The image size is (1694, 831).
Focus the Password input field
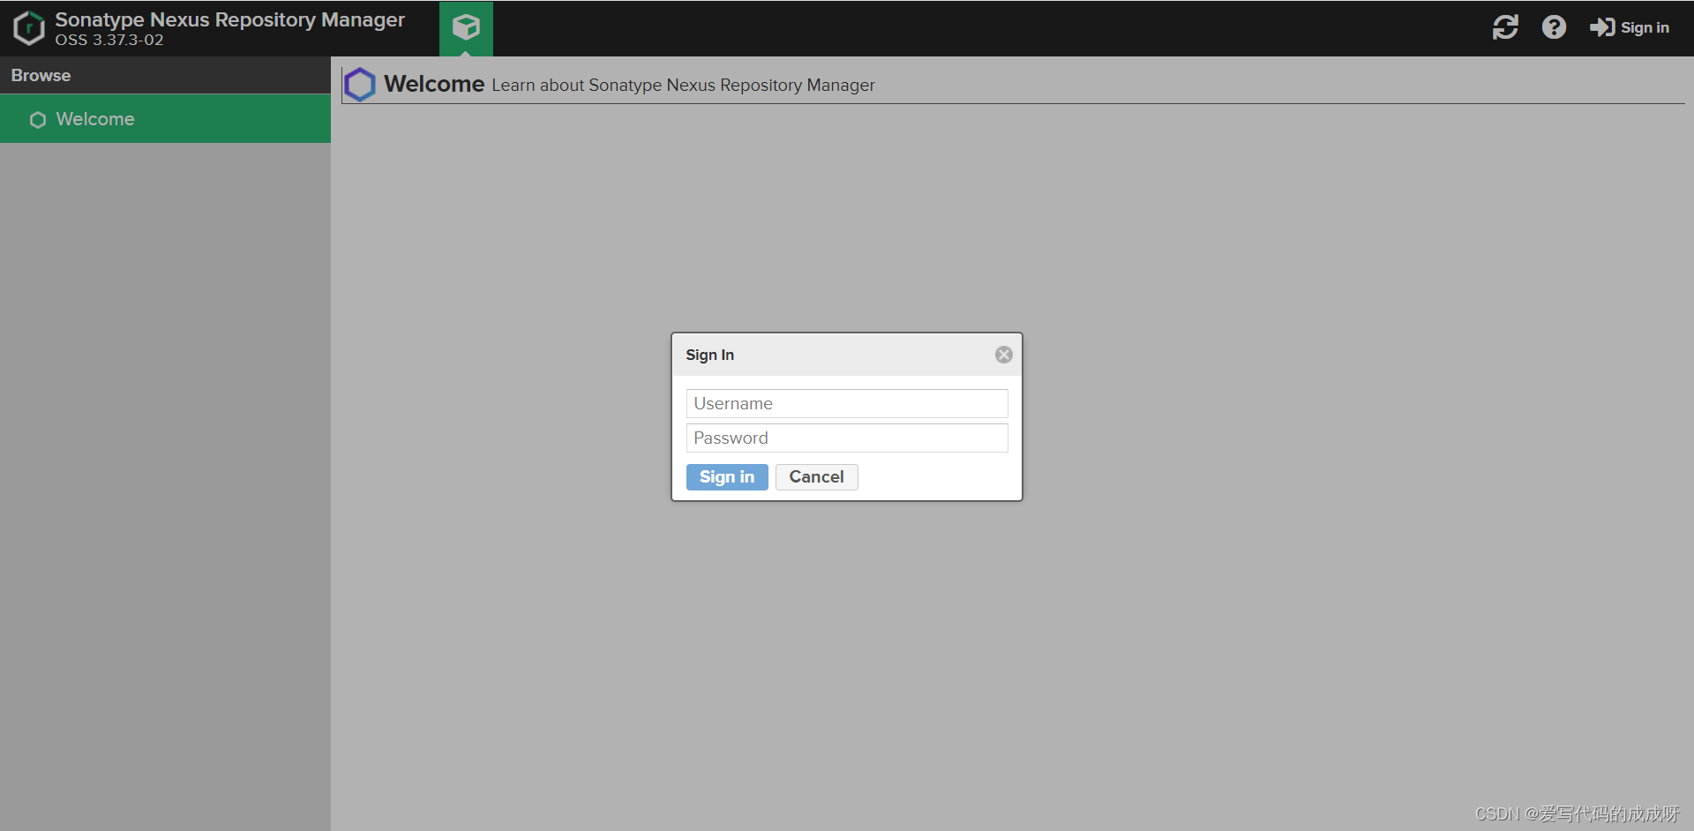coord(847,438)
